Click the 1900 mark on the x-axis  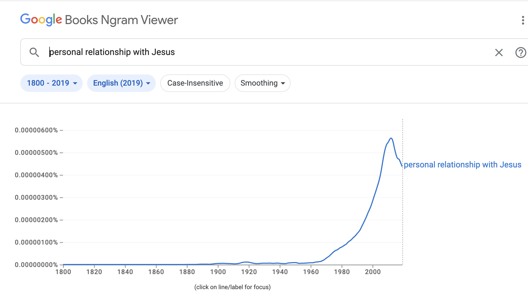click(x=218, y=272)
